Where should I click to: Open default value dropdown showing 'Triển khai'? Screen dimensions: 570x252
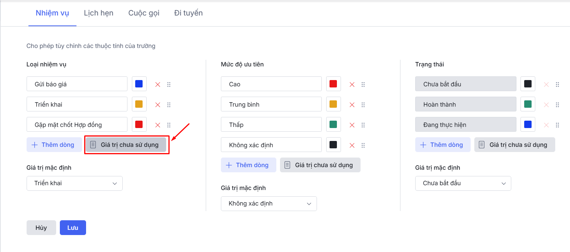coord(74,183)
